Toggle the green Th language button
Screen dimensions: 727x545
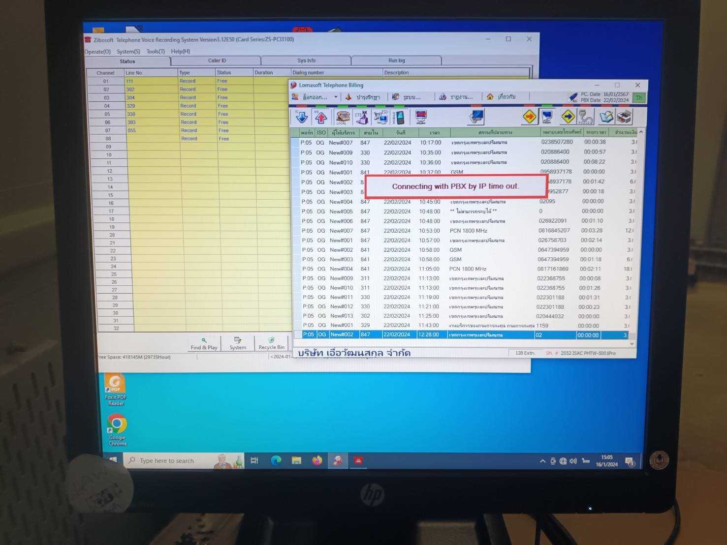[x=639, y=97]
